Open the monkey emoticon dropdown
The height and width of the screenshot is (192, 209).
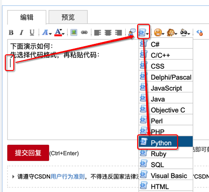[x=172, y=32]
